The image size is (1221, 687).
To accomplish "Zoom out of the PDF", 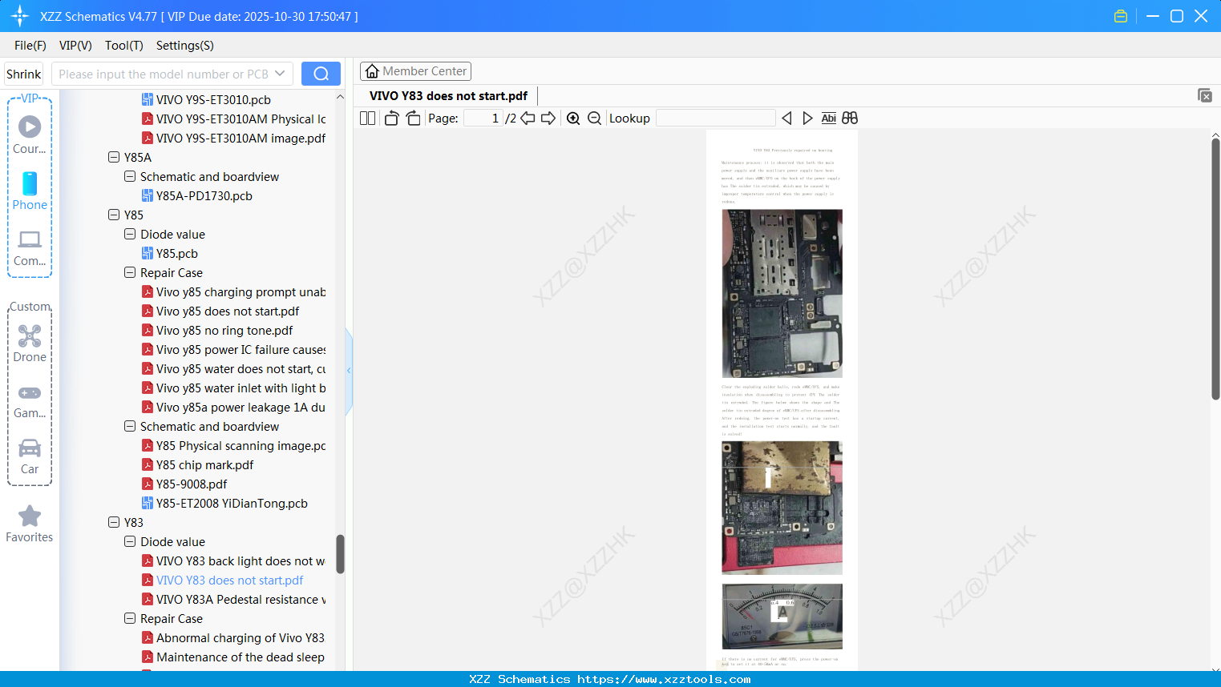I will [x=594, y=119].
